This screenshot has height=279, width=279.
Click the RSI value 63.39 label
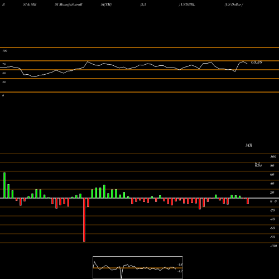[x=257, y=62]
